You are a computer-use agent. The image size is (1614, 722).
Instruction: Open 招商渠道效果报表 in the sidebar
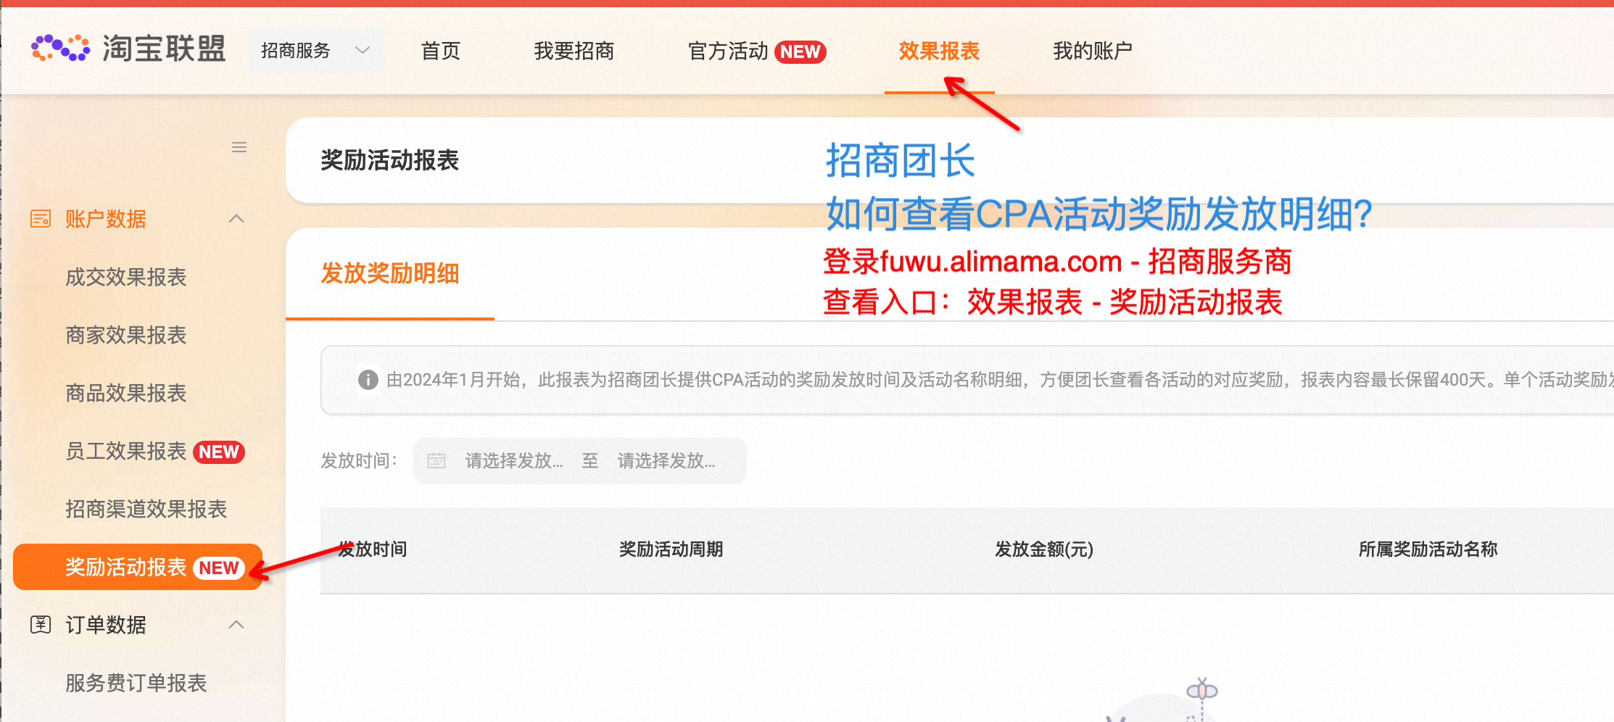point(146,509)
